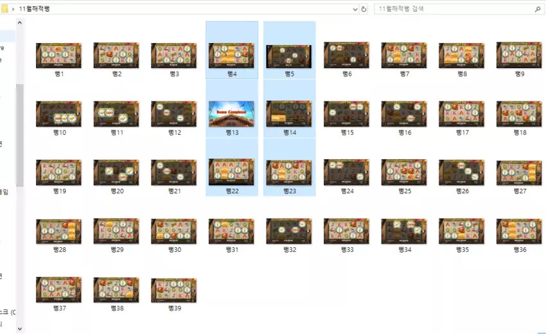The height and width of the screenshot is (334, 546).
Task: Select the 뻥21 image thumbnail
Action: (174, 172)
